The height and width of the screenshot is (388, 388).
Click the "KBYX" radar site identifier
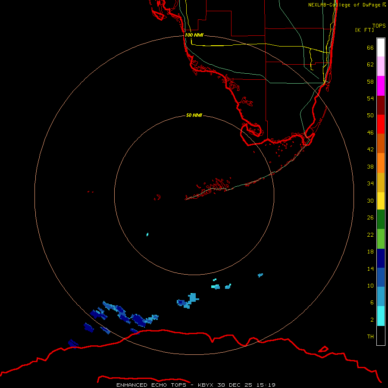click(206, 385)
